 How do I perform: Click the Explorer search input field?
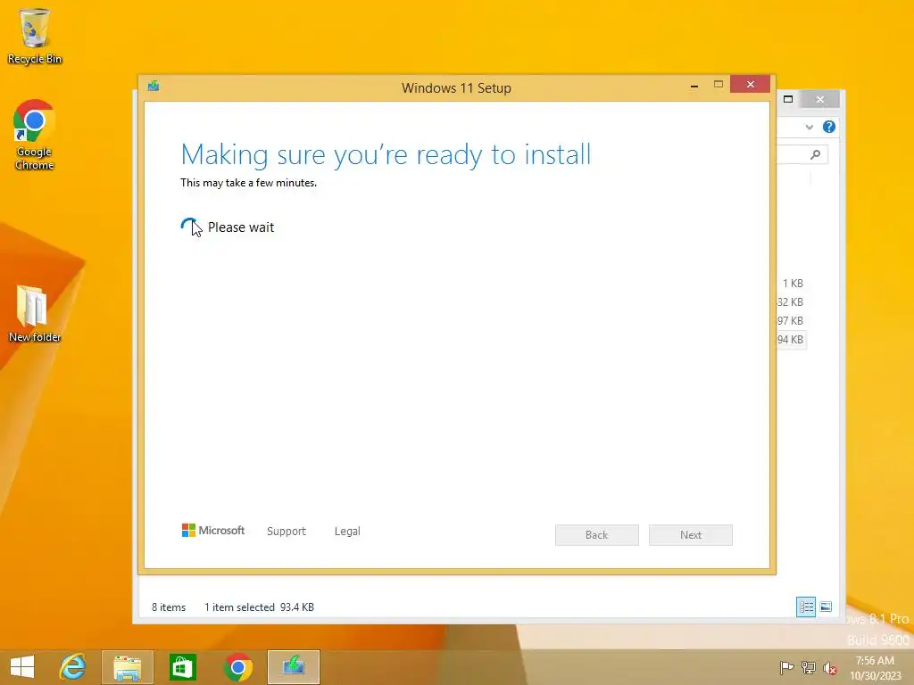click(x=802, y=154)
